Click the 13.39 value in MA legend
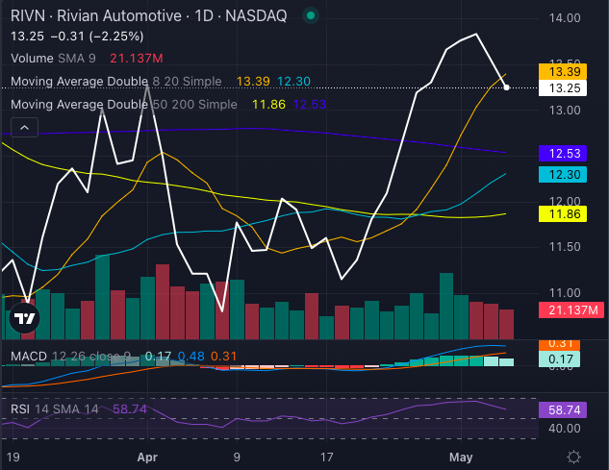The height and width of the screenshot is (470, 609). click(x=253, y=82)
